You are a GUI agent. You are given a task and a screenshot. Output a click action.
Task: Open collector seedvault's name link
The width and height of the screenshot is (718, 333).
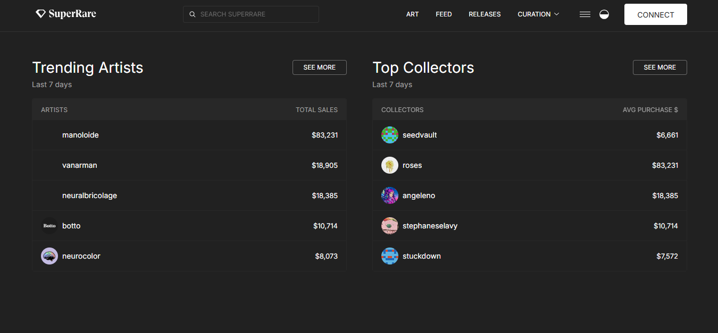click(x=420, y=135)
